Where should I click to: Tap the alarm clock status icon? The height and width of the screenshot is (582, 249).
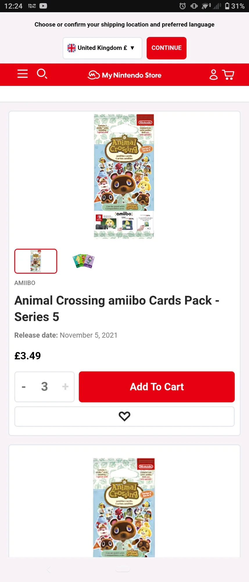(182, 6)
